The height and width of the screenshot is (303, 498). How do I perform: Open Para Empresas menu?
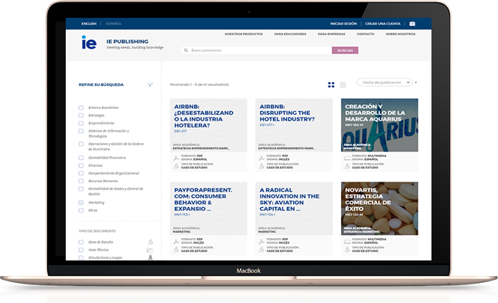[331, 34]
